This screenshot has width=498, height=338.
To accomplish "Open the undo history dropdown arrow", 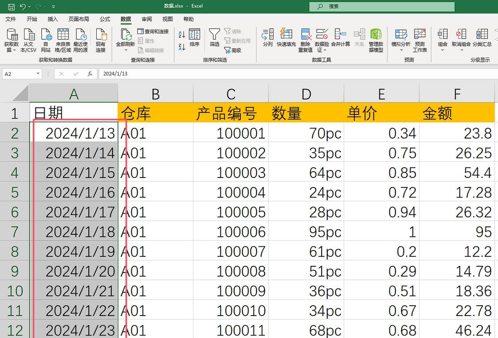I will tap(29, 7).
